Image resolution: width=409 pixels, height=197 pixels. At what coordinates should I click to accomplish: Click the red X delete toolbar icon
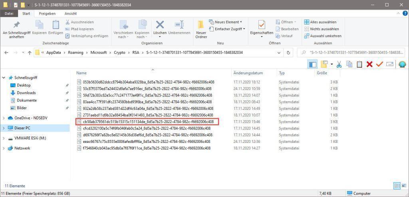pos(369,64)
